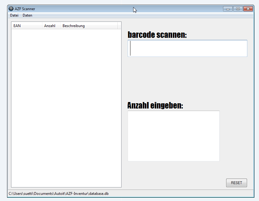This screenshot has height=201, width=259.
Task: Click into the Anzahl eingeben text box
Action: pos(173,136)
